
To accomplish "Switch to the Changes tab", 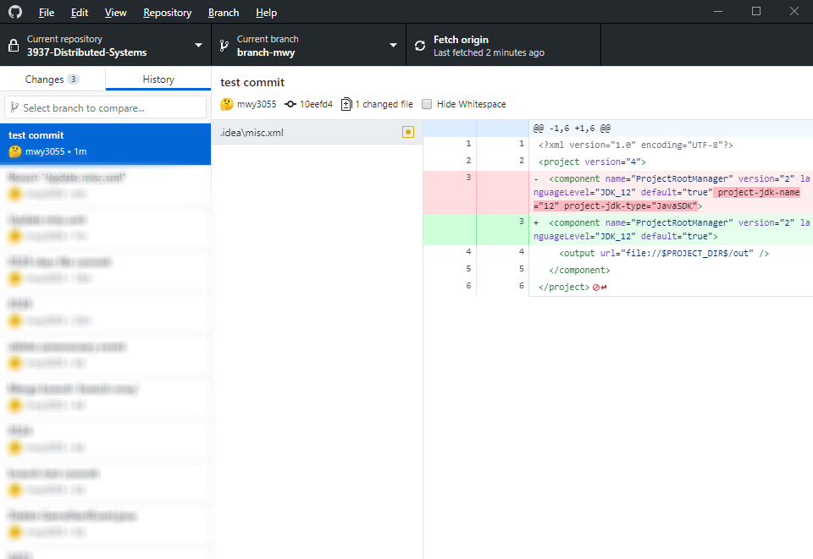I will (x=53, y=79).
